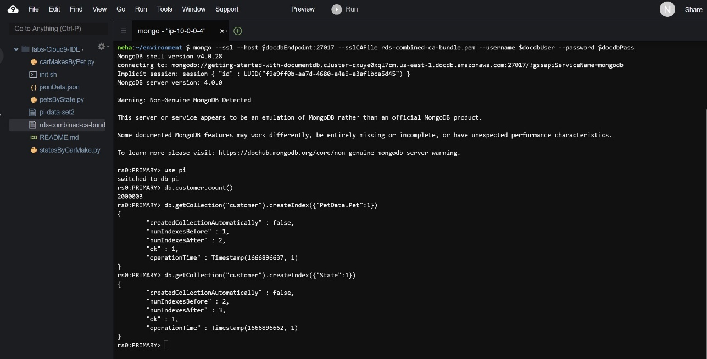Click the Python icon of statesByCarMake.py
The width and height of the screenshot is (707, 359).
pos(34,150)
